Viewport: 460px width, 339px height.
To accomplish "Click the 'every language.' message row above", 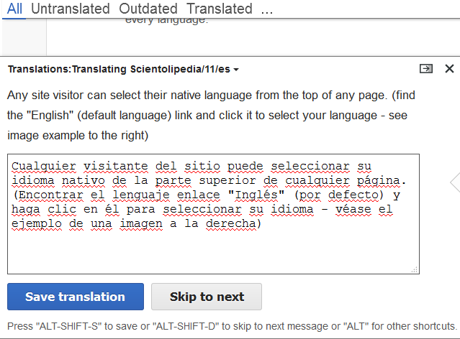I will tap(166, 20).
